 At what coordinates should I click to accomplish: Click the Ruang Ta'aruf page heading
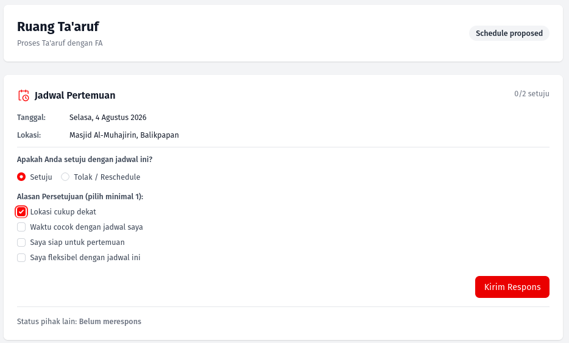tap(58, 26)
